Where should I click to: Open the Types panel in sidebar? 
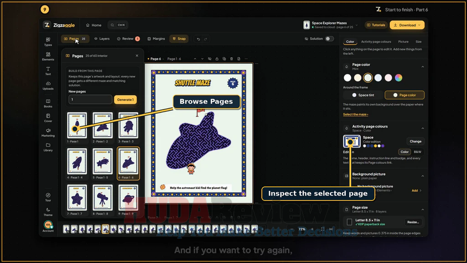pos(48,42)
